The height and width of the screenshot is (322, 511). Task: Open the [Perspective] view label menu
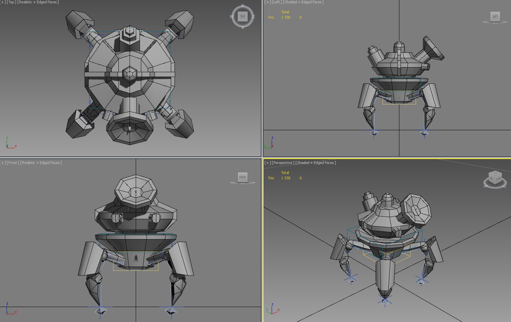(283, 163)
